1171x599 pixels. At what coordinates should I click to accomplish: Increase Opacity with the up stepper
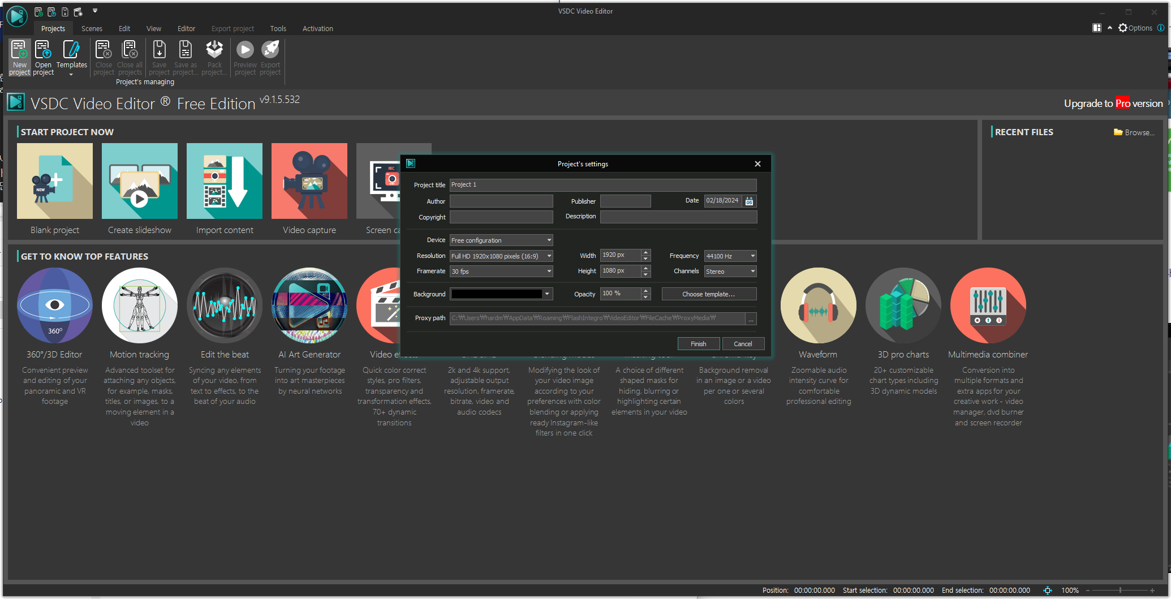click(646, 291)
